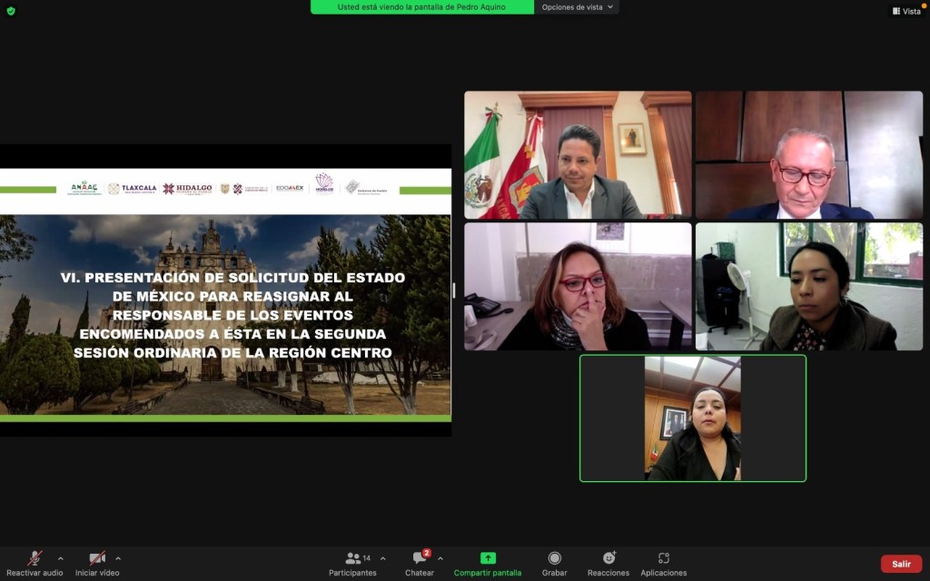Select video tile with Mexican flag background
The image size is (930, 581).
tap(578, 155)
